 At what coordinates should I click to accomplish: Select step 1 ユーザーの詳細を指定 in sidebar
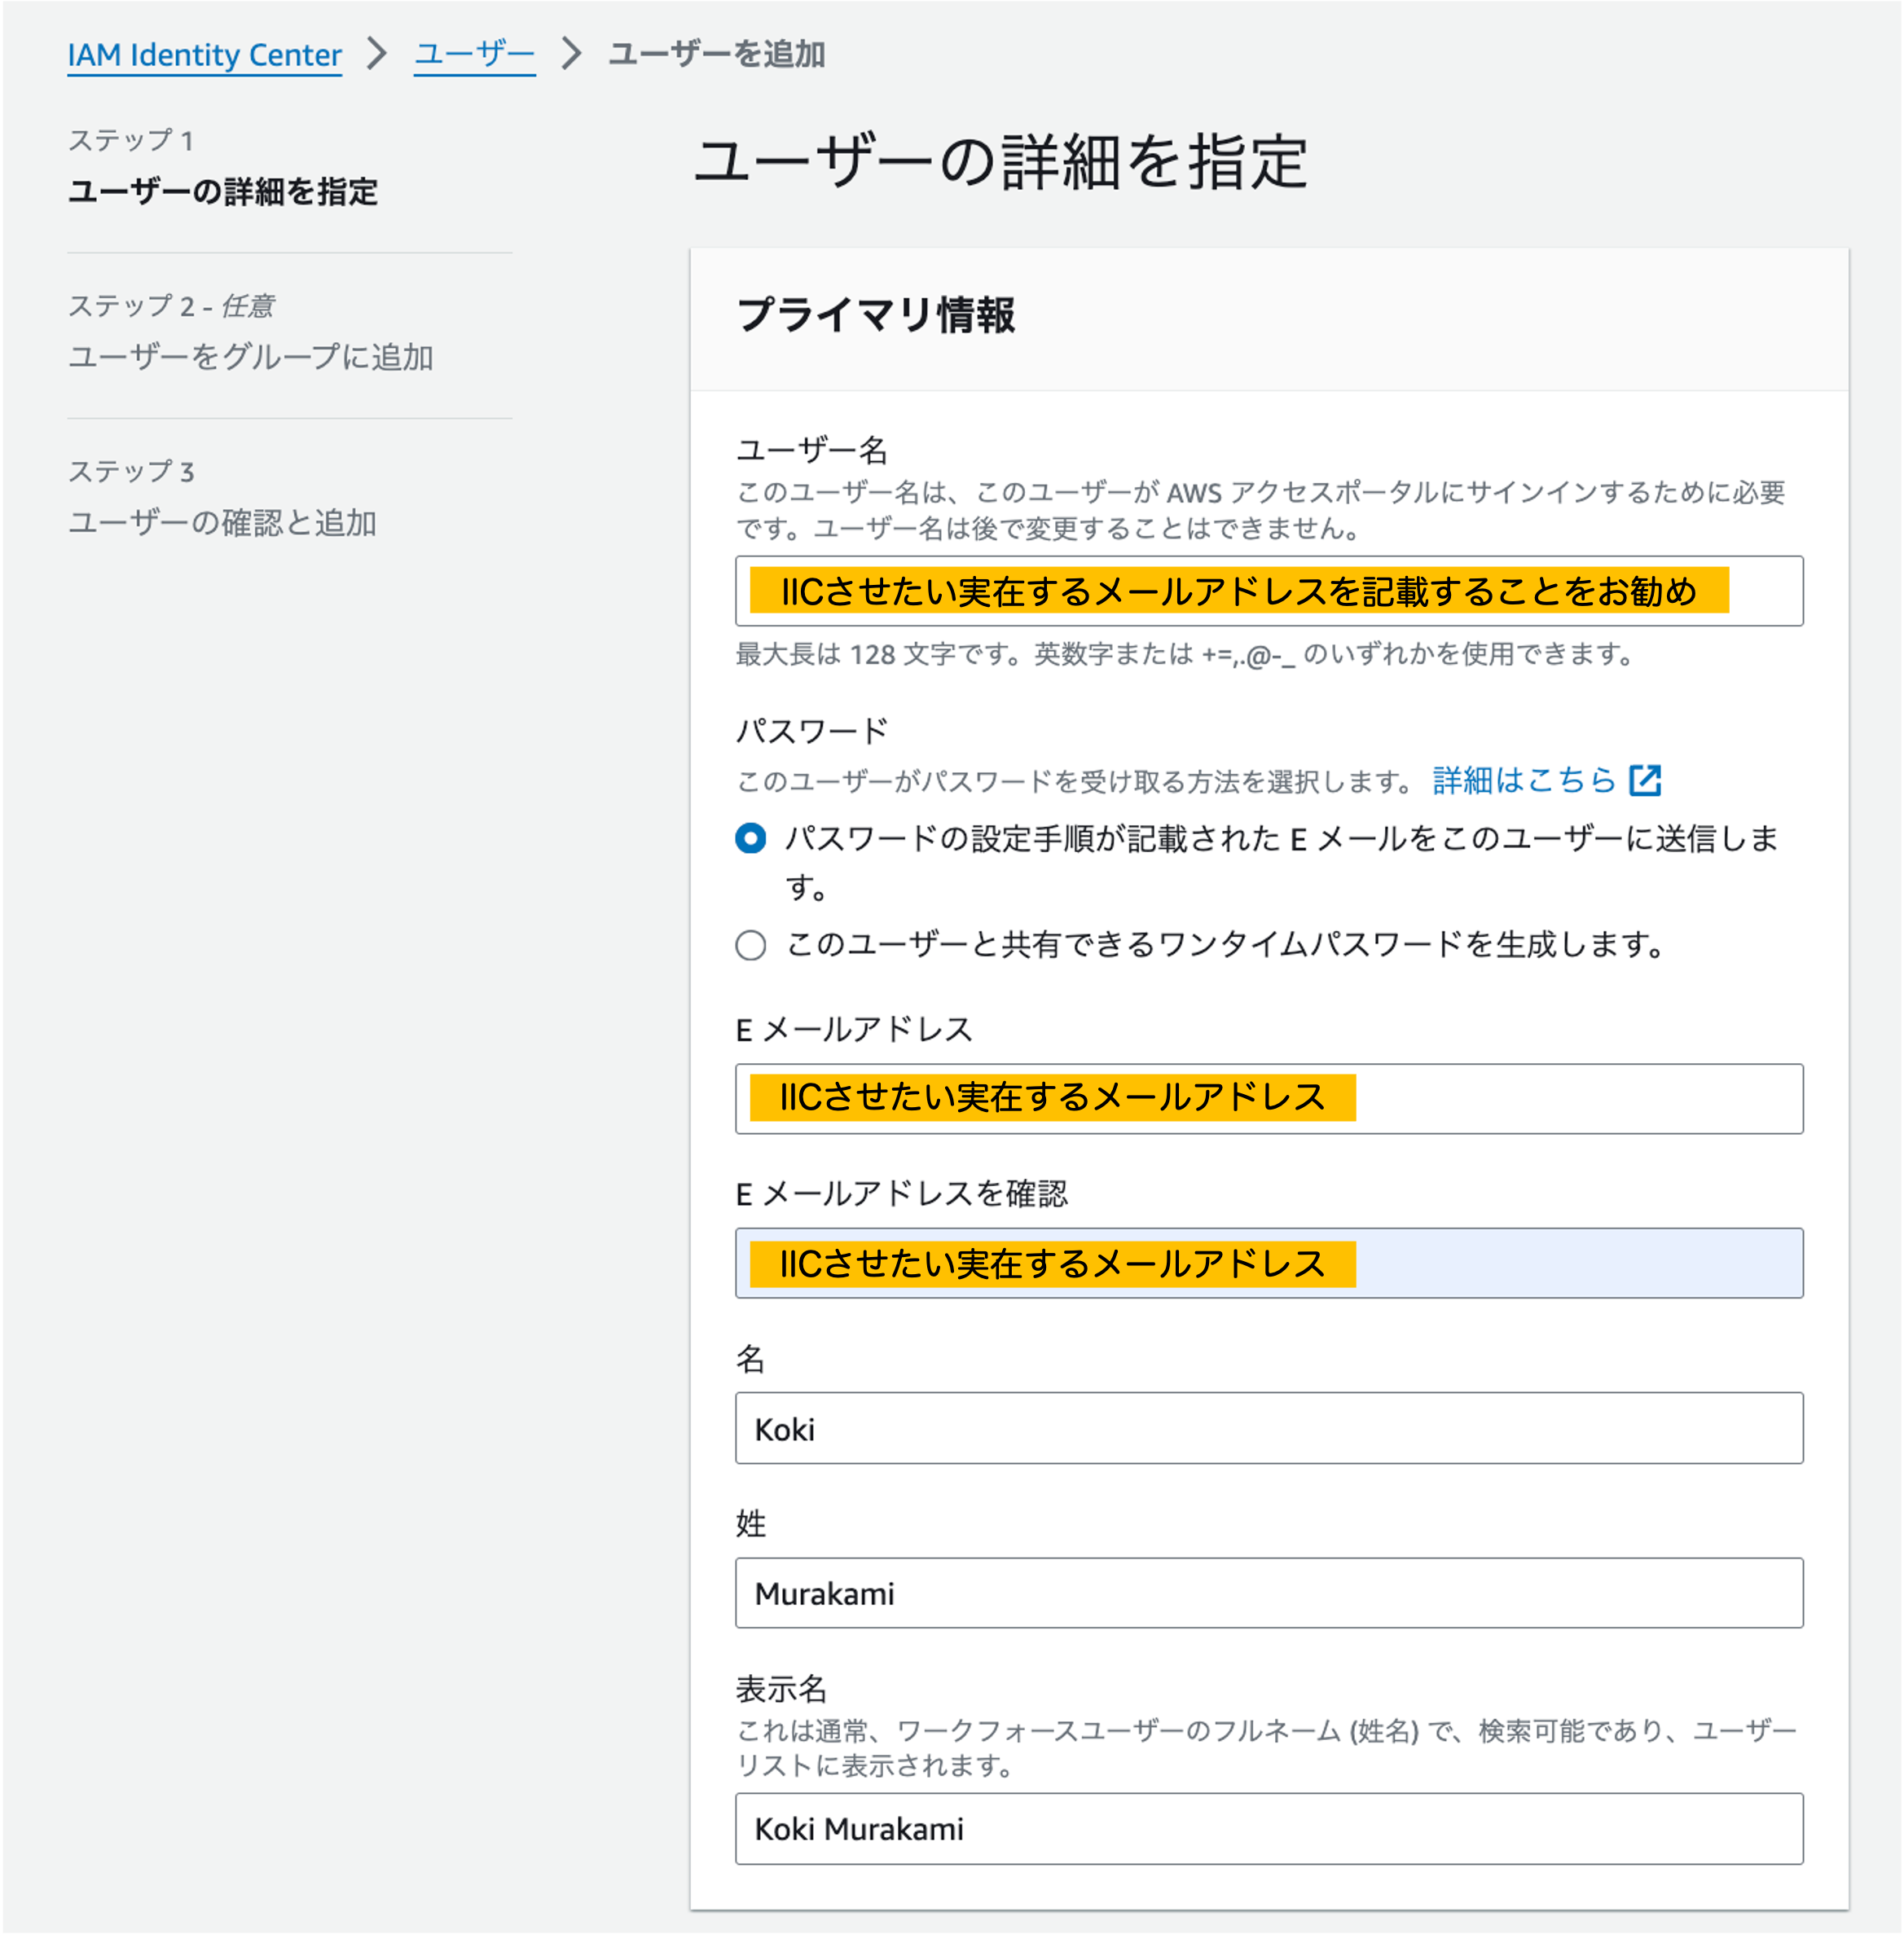click(x=223, y=191)
